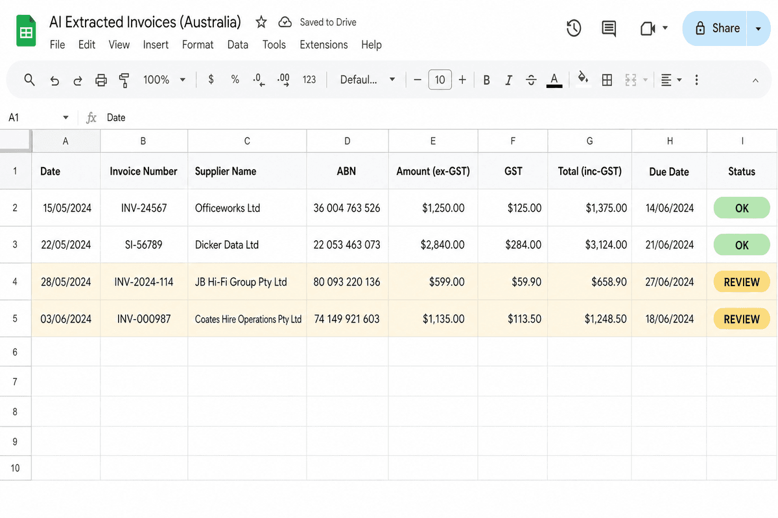
Task: Click REVIEW status for JB Hi-Fi Group
Action: (742, 282)
